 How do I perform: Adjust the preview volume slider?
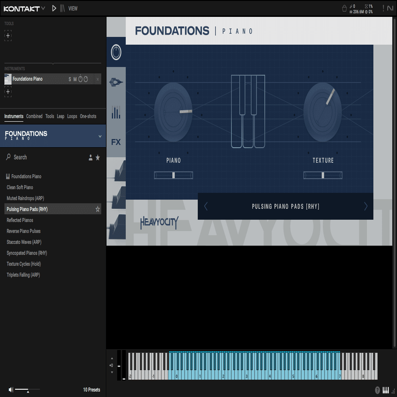pos(27,389)
